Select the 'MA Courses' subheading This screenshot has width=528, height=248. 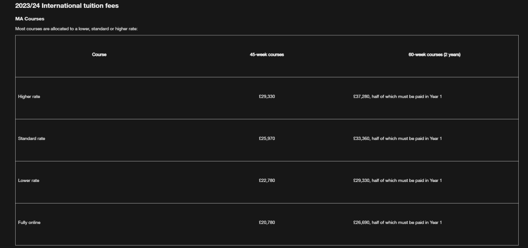[30, 19]
